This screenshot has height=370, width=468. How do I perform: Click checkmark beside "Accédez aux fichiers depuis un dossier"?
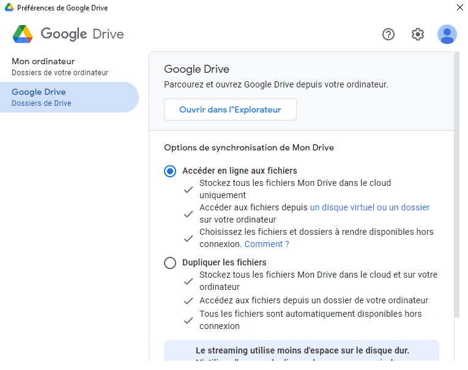tap(188, 301)
